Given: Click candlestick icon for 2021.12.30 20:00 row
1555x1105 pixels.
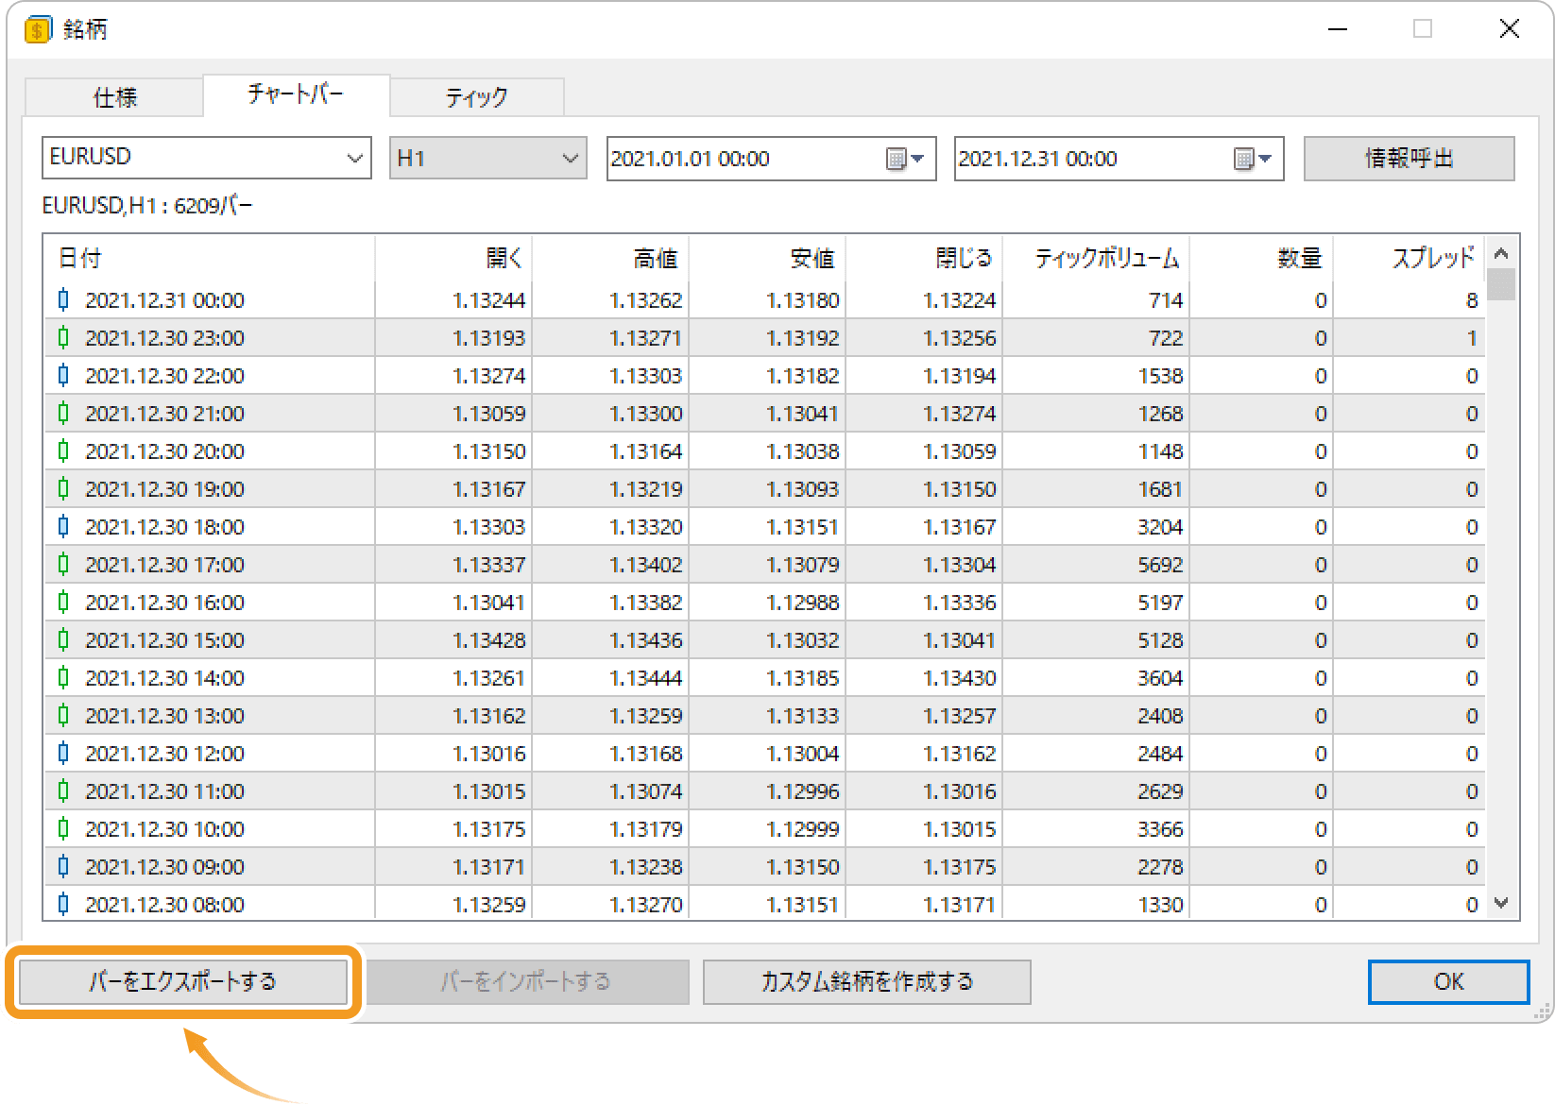Looking at the screenshot, I should click(63, 451).
